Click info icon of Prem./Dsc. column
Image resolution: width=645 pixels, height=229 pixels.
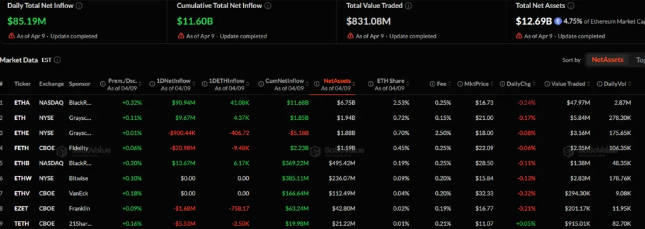103,84
